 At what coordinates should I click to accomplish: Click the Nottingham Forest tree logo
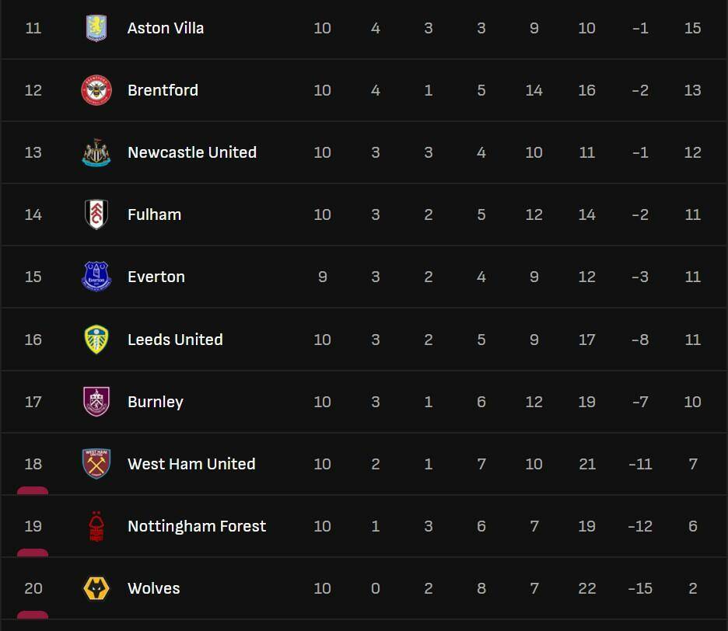coord(96,526)
